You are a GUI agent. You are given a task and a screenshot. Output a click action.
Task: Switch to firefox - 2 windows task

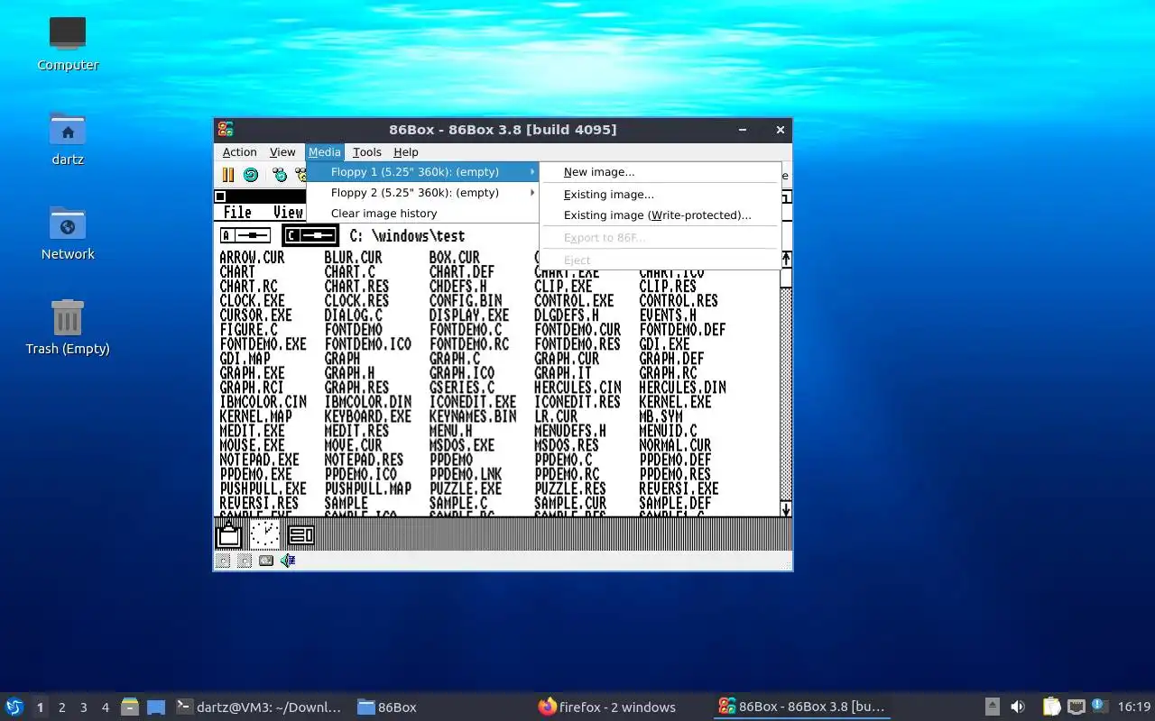(x=622, y=707)
